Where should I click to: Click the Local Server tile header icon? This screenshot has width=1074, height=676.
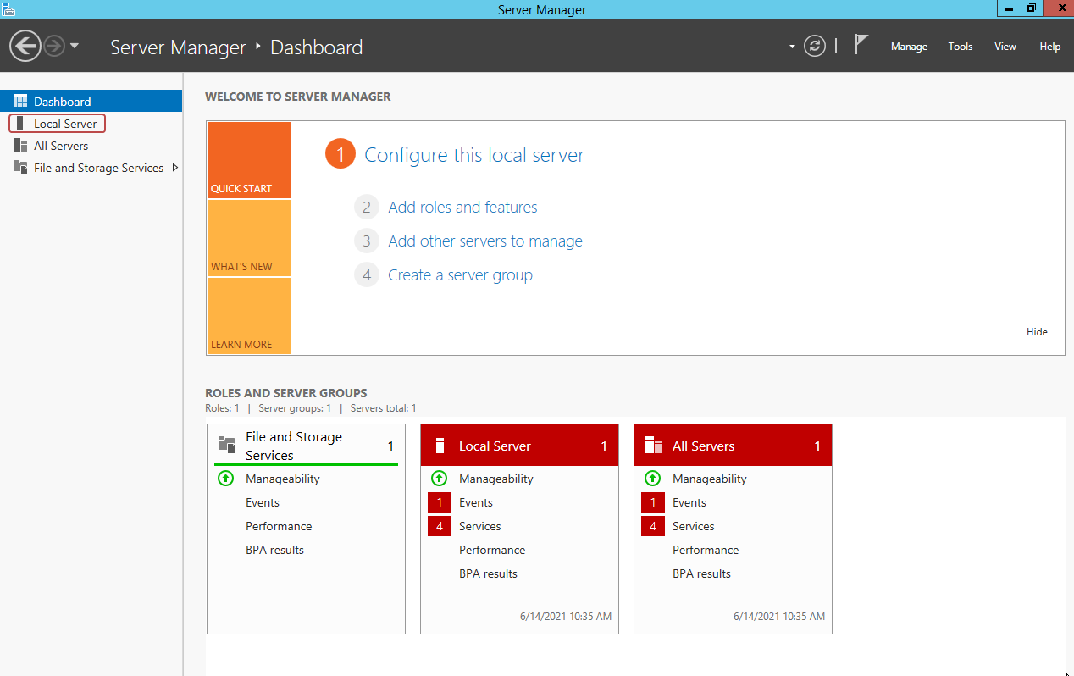pos(440,446)
